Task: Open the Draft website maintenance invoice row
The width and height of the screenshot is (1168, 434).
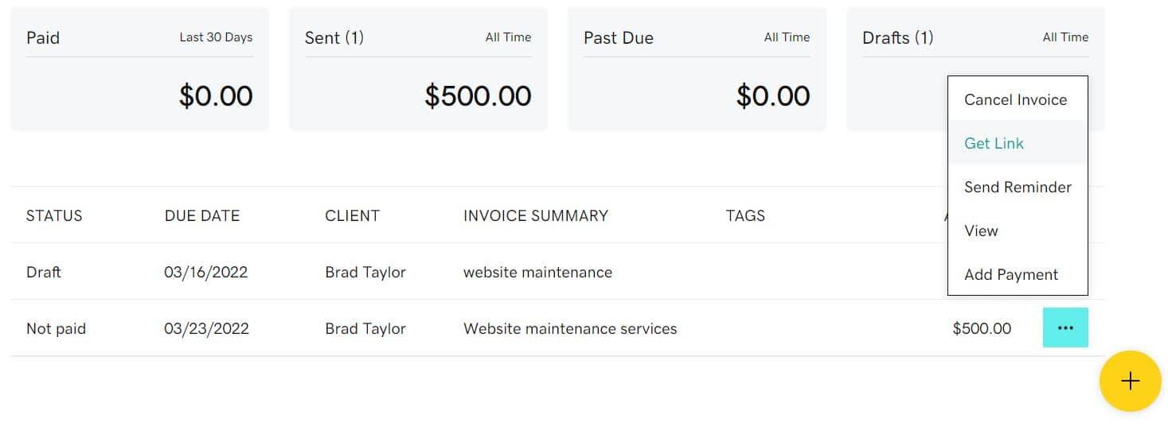Action: click(x=537, y=272)
